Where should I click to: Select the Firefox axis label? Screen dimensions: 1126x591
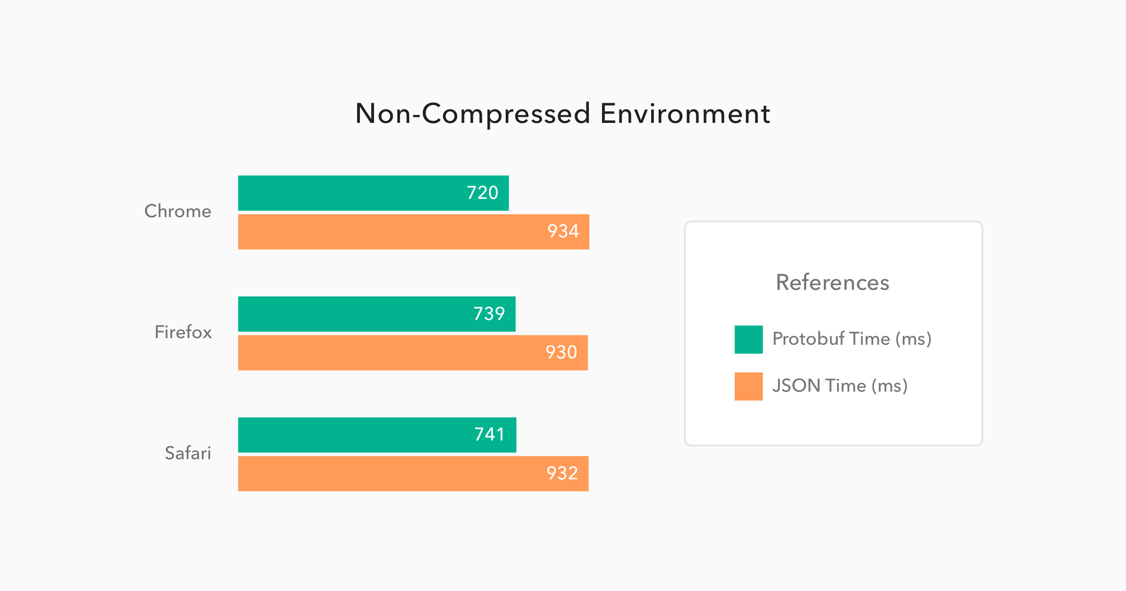click(183, 332)
